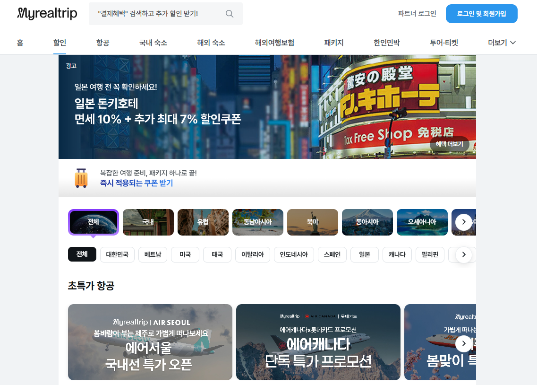
Task: Select the 오세아니아 region thumbnail
Action: 422,222
